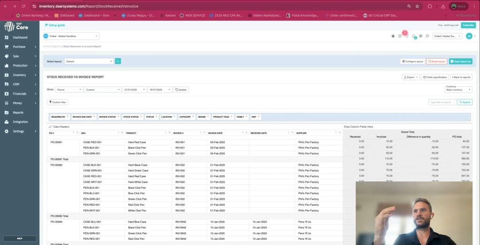The image size is (480, 245).
Task: Filter the Invoice Status field
Action: pos(118,117)
